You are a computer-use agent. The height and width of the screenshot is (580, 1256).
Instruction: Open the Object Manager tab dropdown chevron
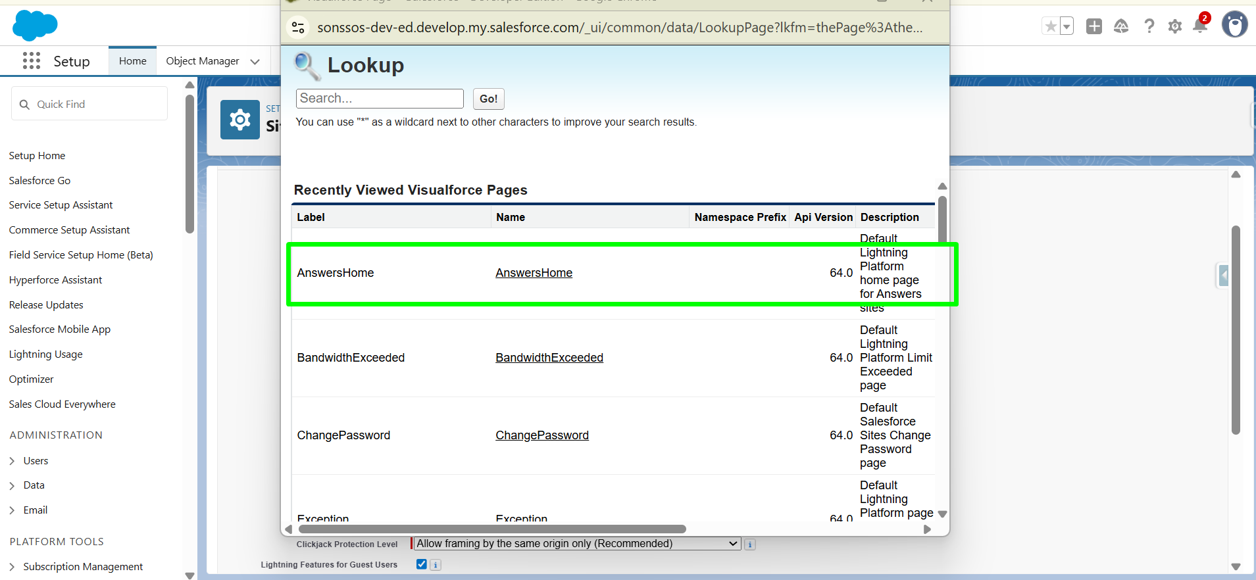tap(255, 61)
